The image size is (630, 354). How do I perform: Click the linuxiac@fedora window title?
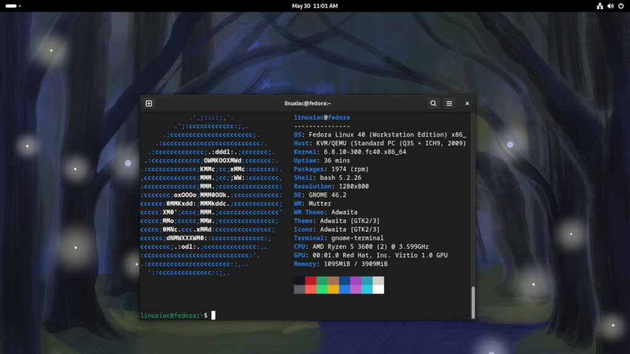[x=308, y=103]
